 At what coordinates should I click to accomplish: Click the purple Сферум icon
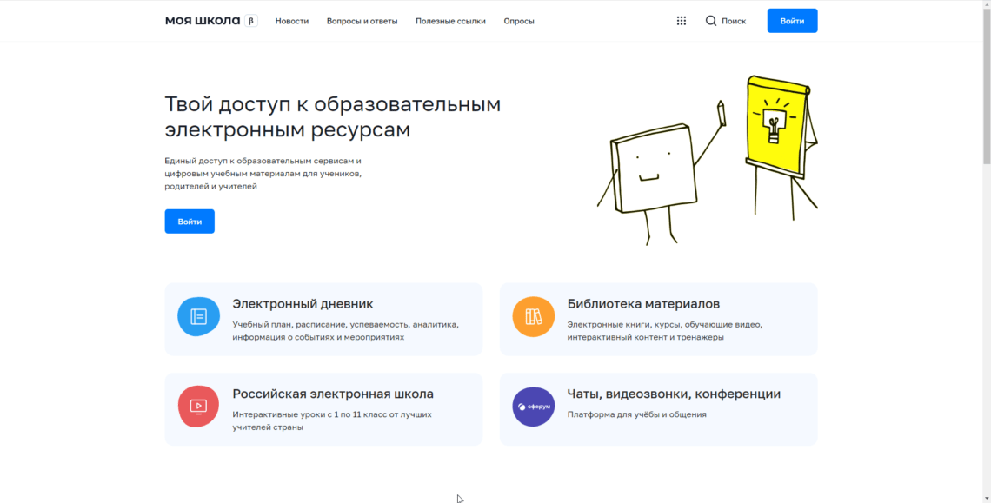coord(534,407)
